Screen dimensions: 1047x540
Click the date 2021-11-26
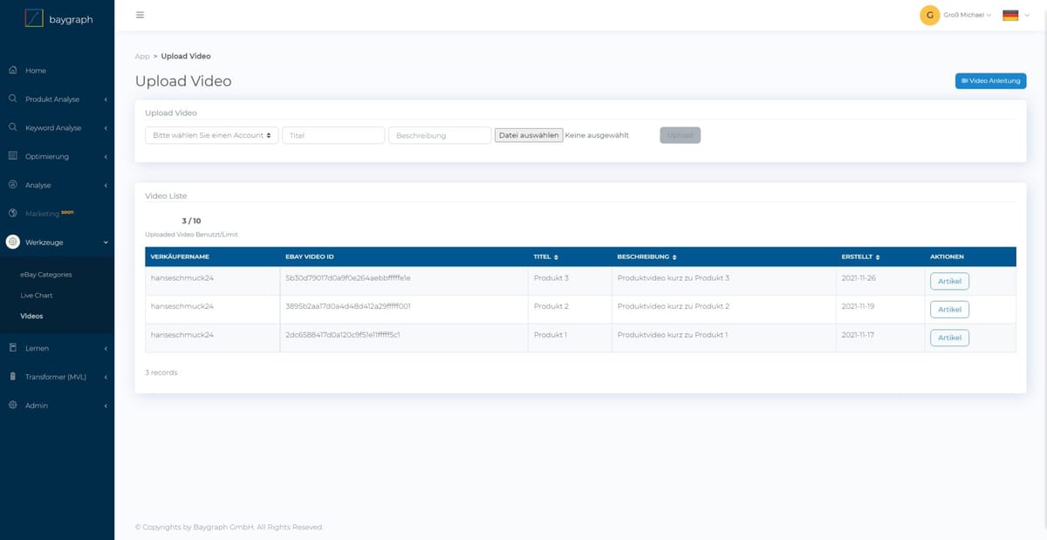pyautogui.click(x=859, y=278)
